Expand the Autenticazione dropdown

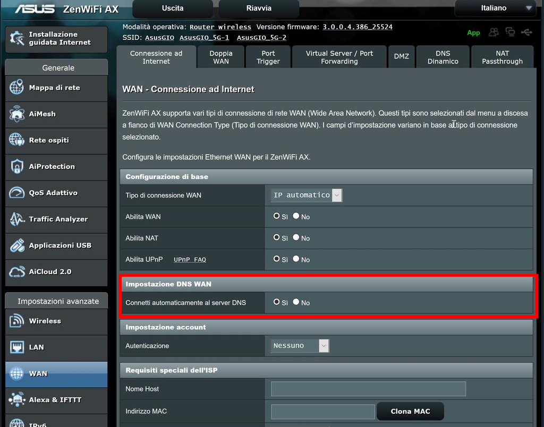click(x=301, y=346)
